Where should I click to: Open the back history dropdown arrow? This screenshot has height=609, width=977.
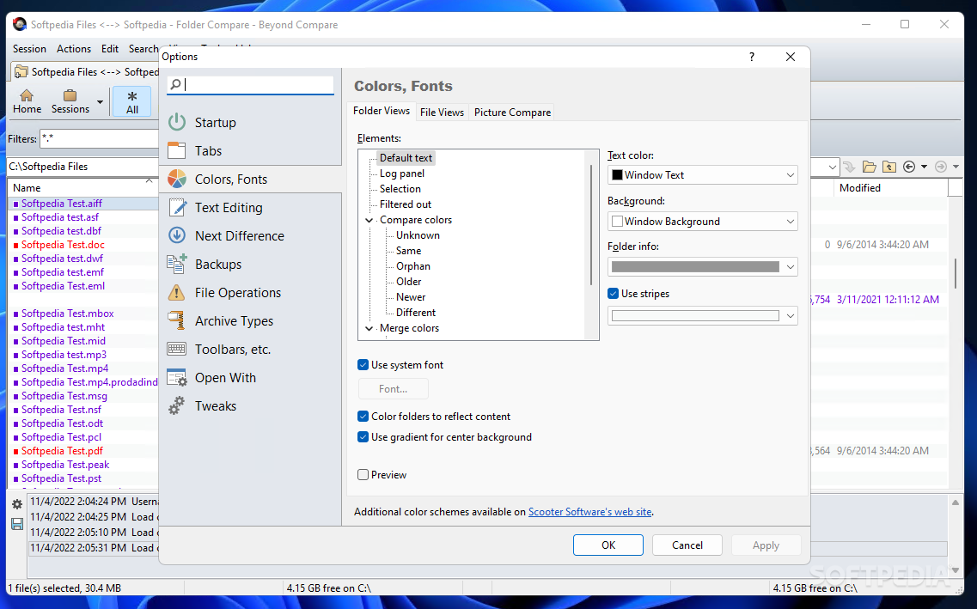924,167
